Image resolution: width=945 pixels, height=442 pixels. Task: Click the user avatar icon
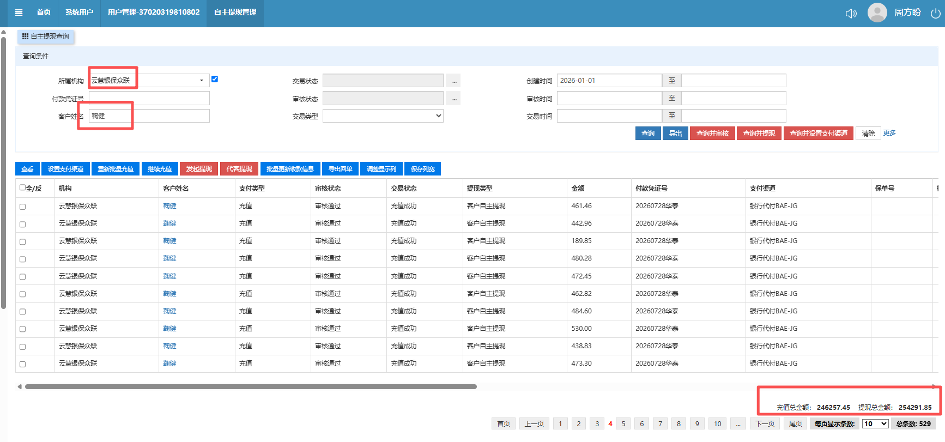tap(877, 13)
